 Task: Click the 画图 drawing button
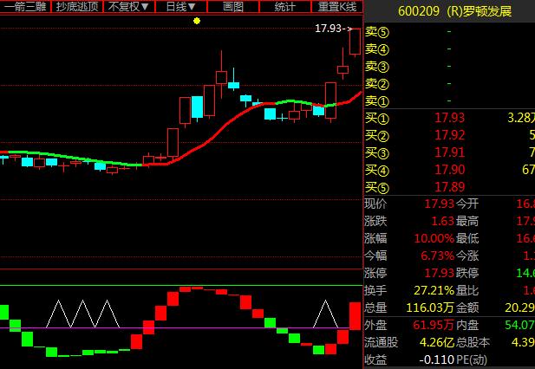coord(233,7)
